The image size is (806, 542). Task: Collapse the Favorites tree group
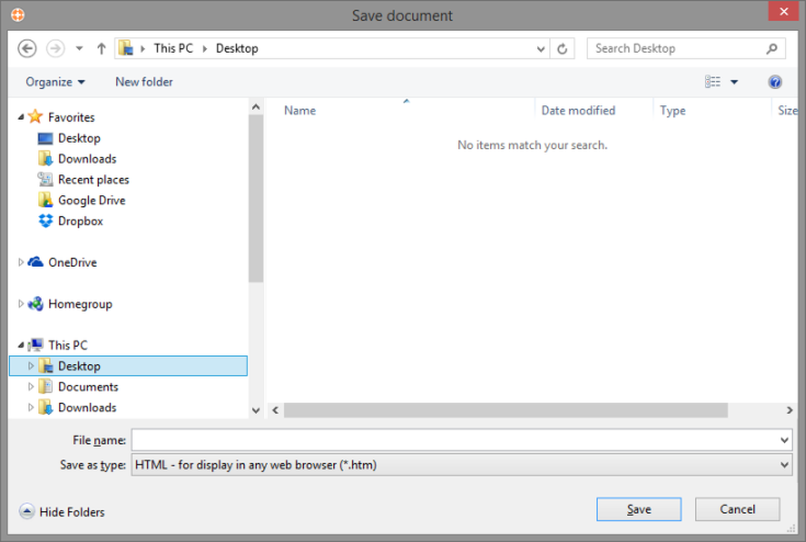21,117
